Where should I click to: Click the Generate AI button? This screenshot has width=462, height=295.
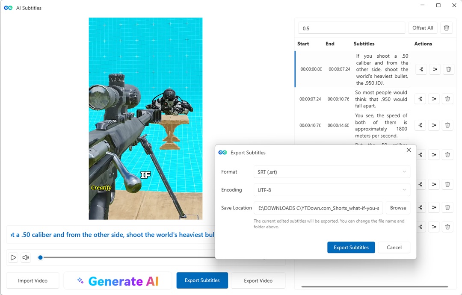coord(118,280)
